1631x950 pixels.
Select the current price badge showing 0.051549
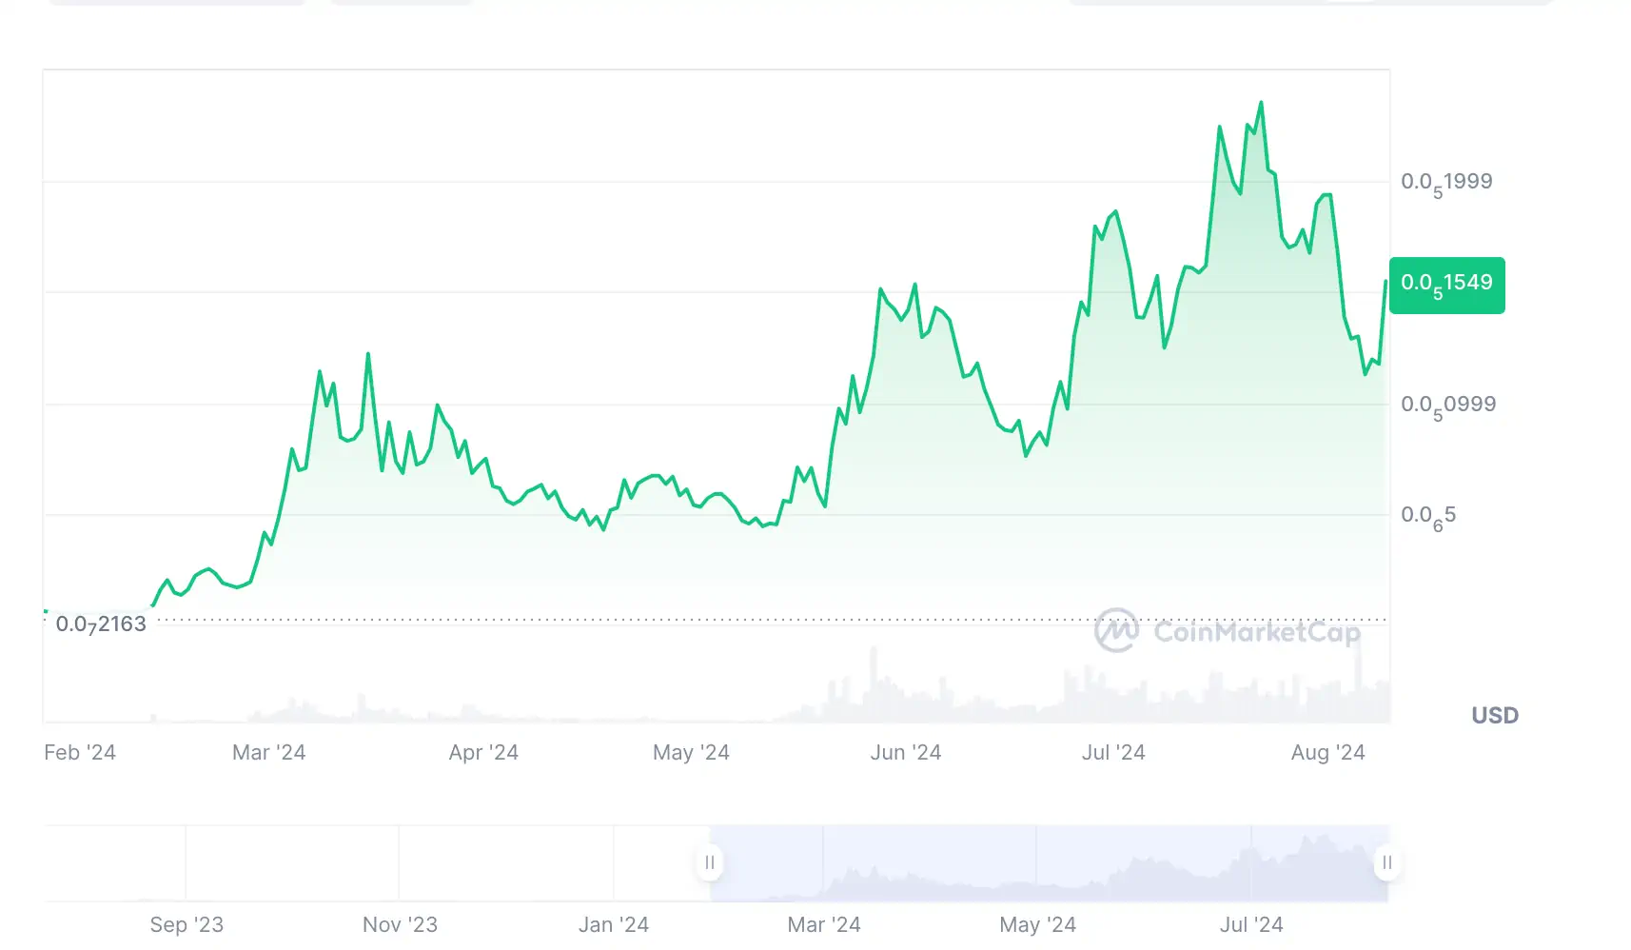pos(1446,286)
